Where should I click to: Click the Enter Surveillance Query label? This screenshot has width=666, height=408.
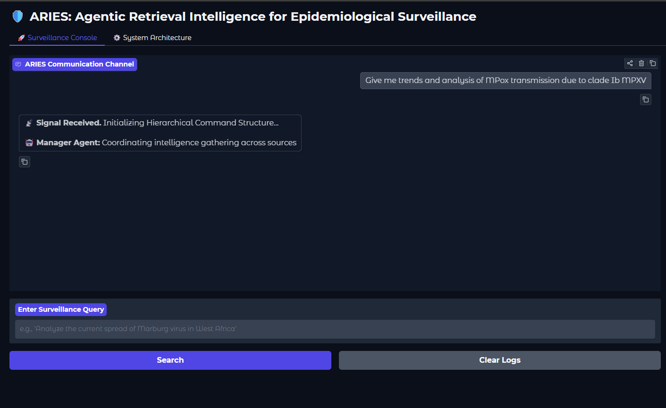[x=61, y=309]
